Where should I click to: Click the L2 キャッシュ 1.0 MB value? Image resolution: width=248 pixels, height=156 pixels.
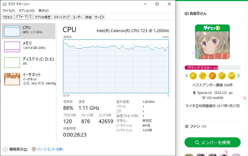coord(147,130)
